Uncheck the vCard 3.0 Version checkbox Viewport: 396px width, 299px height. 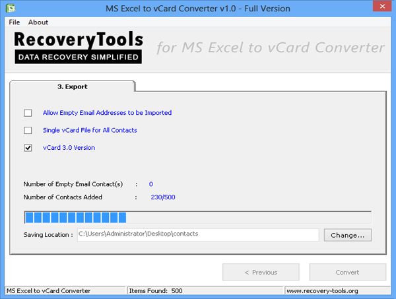28,148
